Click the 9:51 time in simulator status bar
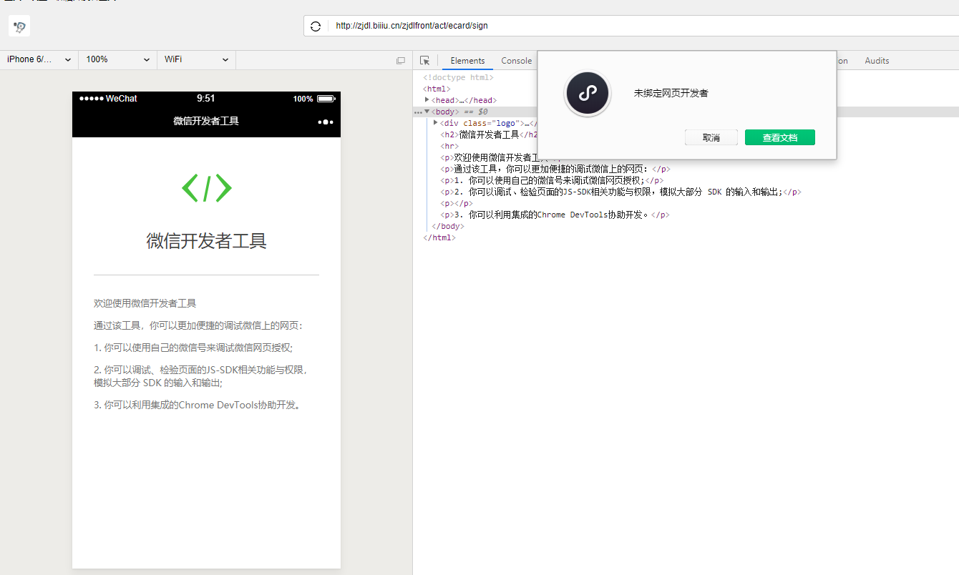This screenshot has height=575, width=959. pyautogui.click(x=206, y=99)
